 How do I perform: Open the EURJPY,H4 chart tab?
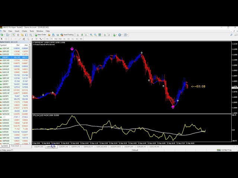pos(63,146)
